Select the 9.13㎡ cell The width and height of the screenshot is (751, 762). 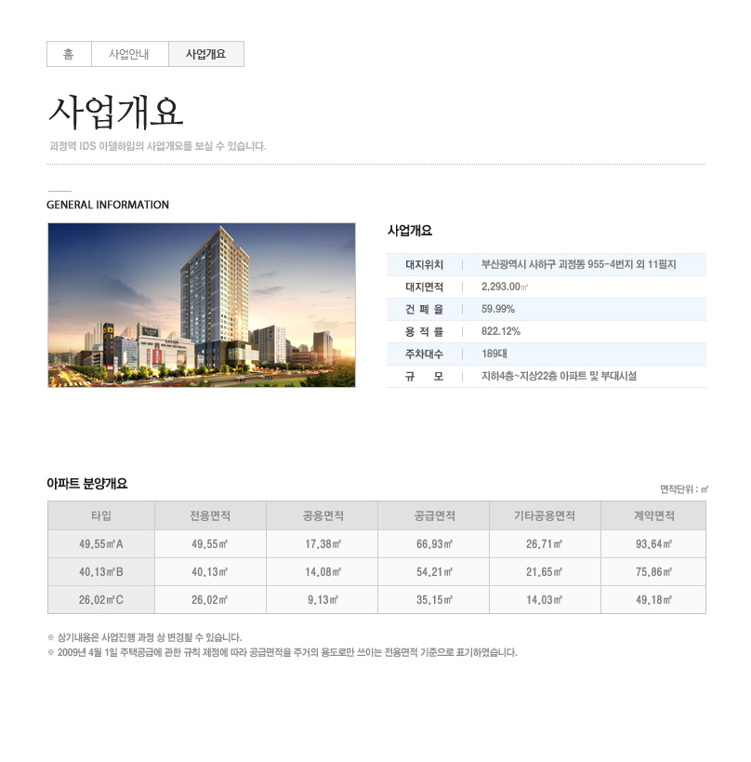coord(323,600)
